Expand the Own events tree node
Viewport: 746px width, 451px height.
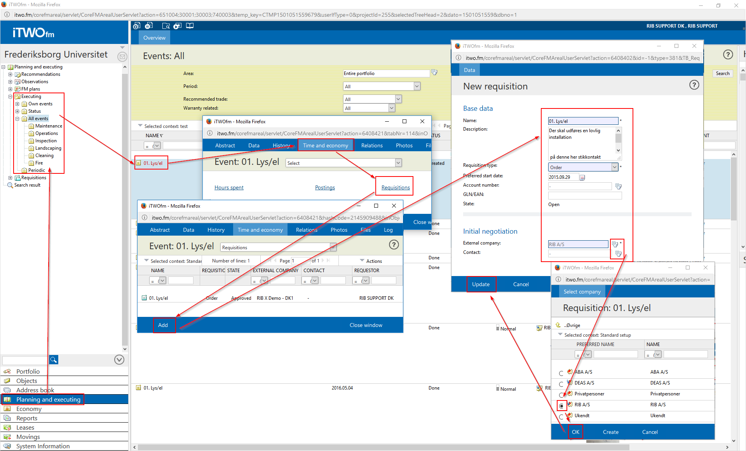(17, 103)
